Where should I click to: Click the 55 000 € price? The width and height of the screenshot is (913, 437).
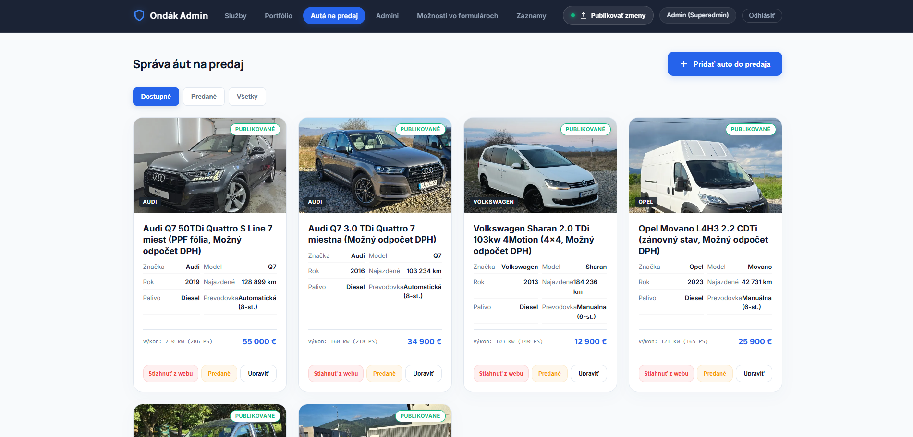[259, 341]
